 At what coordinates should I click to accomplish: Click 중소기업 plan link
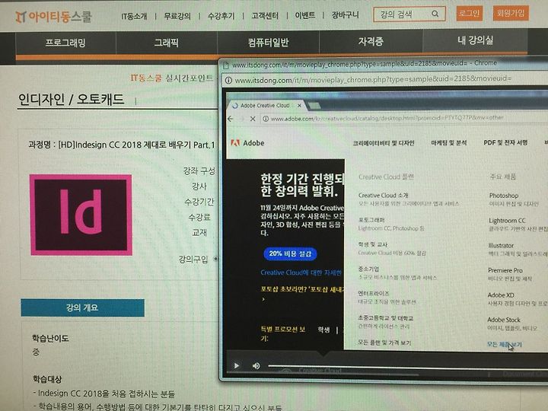point(368,269)
